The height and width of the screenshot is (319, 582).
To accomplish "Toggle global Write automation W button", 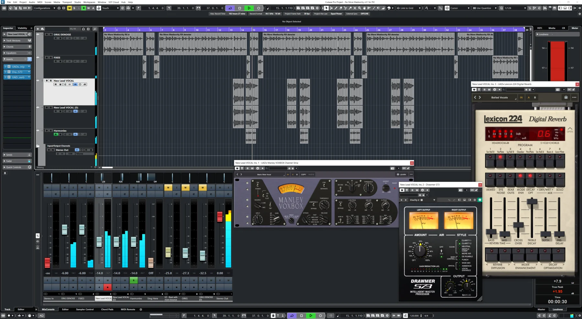I will point(88,8).
